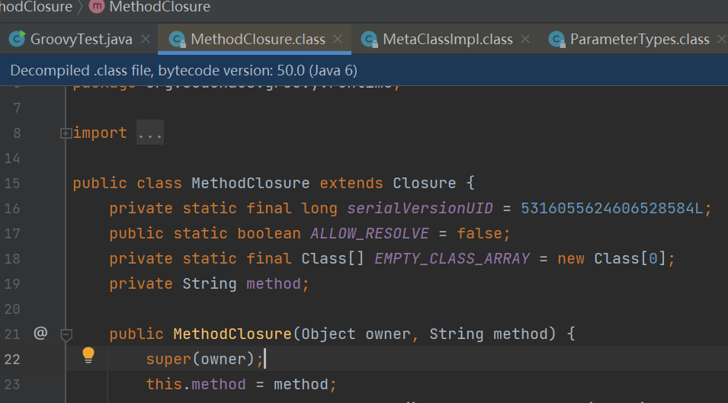Open the ParameterTypes.class tab
This screenshot has height=403, width=728.
click(x=640, y=40)
